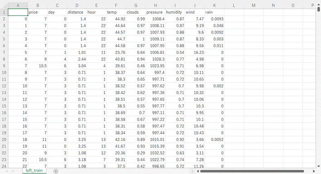Click wind value 9.19
Screen dimensions: 321x174
click(195, 26)
